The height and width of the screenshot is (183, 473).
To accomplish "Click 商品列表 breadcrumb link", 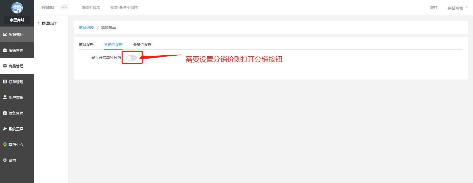I will point(86,27).
